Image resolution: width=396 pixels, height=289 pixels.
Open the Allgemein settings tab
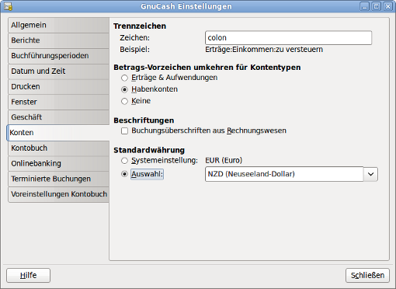coord(58,25)
